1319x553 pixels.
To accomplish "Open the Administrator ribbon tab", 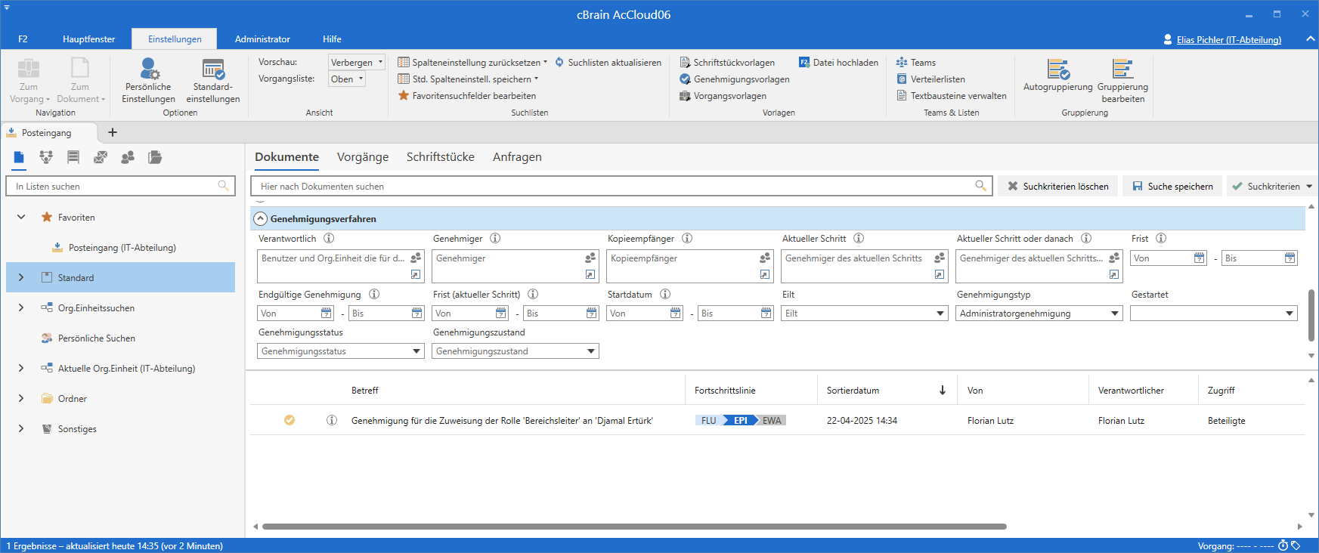I will pos(262,39).
